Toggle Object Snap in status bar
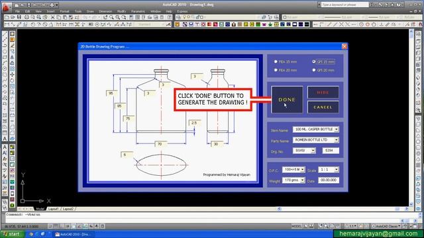The width and height of the screenshot is (424, 238). point(74,226)
